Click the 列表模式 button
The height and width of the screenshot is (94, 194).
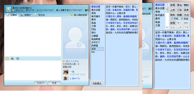pyautogui.click(x=97, y=83)
